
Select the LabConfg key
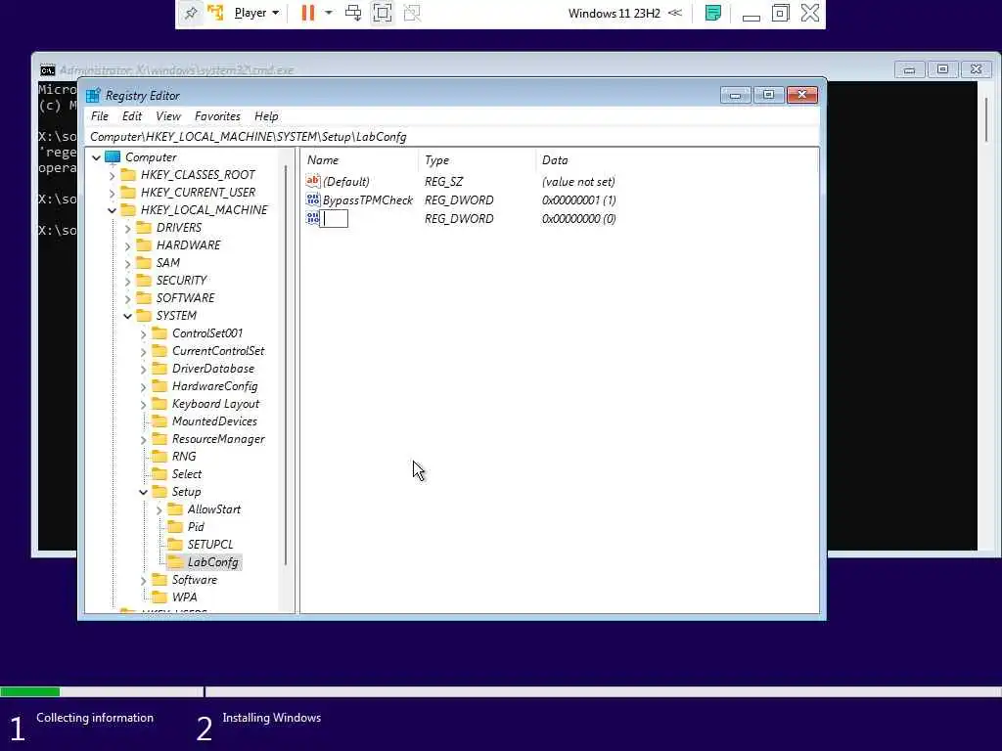tap(212, 562)
